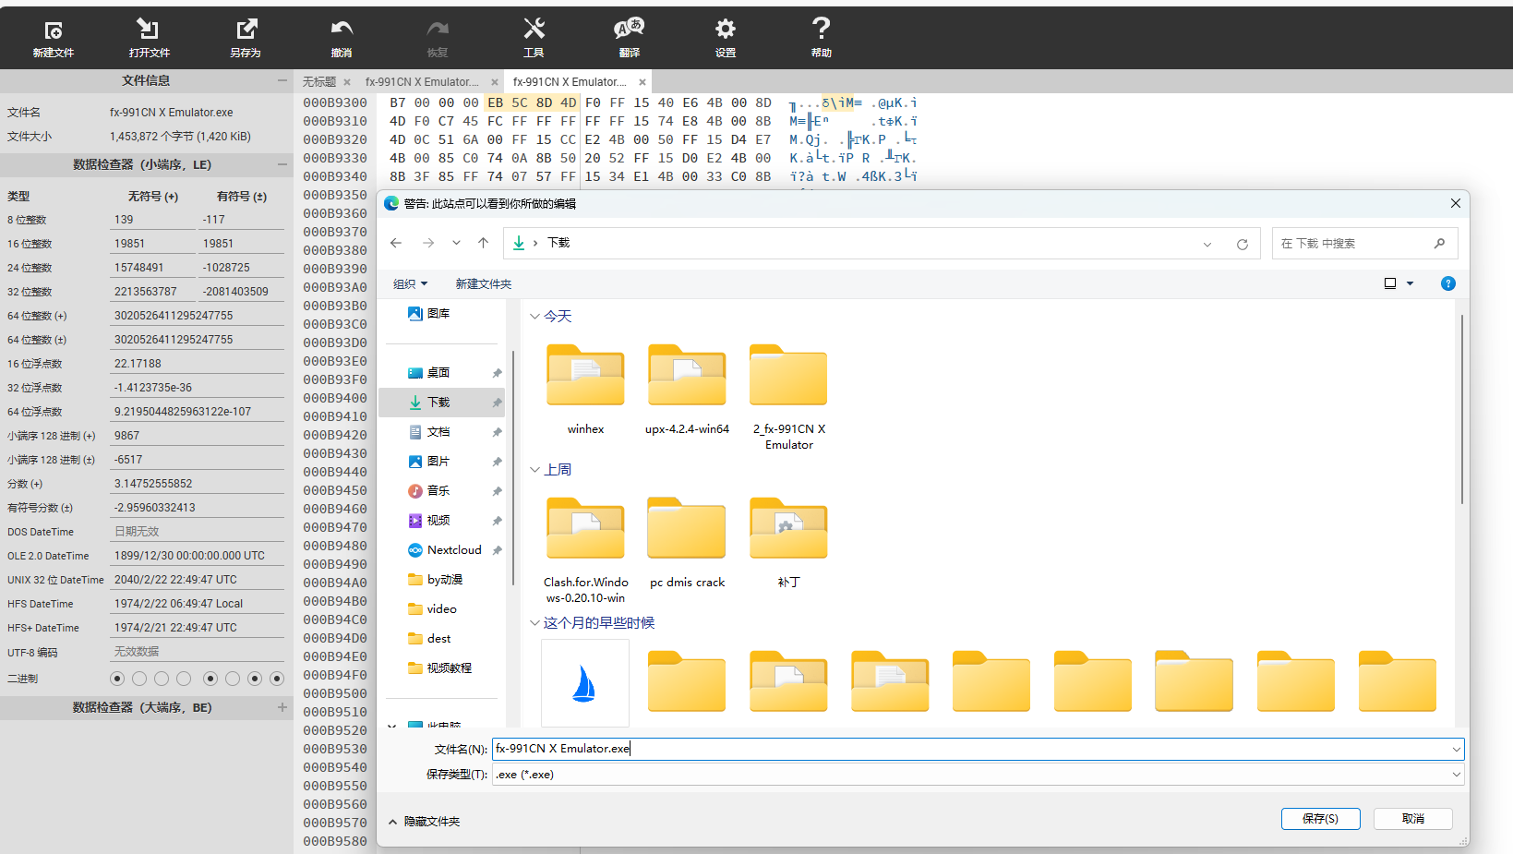Toggle the seventh 二进制 bit radio
This screenshot has width=1513, height=854.
[x=255, y=679]
